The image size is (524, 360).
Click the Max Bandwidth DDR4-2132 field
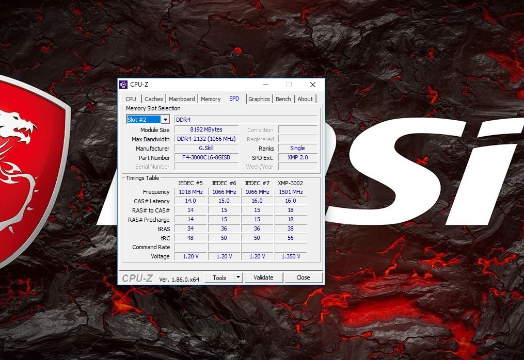coord(206,139)
